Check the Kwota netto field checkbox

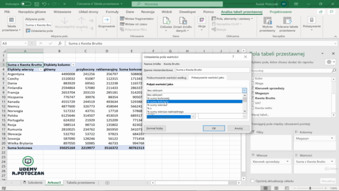pos(253,108)
